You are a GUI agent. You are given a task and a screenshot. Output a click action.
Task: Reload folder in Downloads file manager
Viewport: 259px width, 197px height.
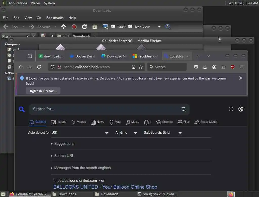(x=84, y=27)
